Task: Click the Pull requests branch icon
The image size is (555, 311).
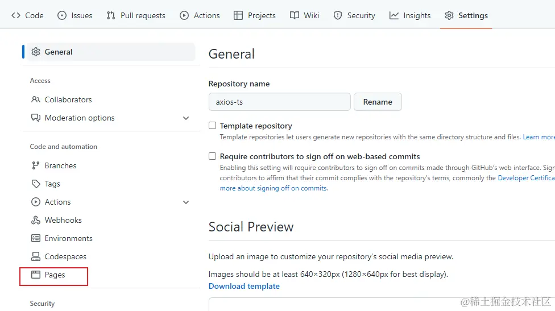Action: (111, 15)
